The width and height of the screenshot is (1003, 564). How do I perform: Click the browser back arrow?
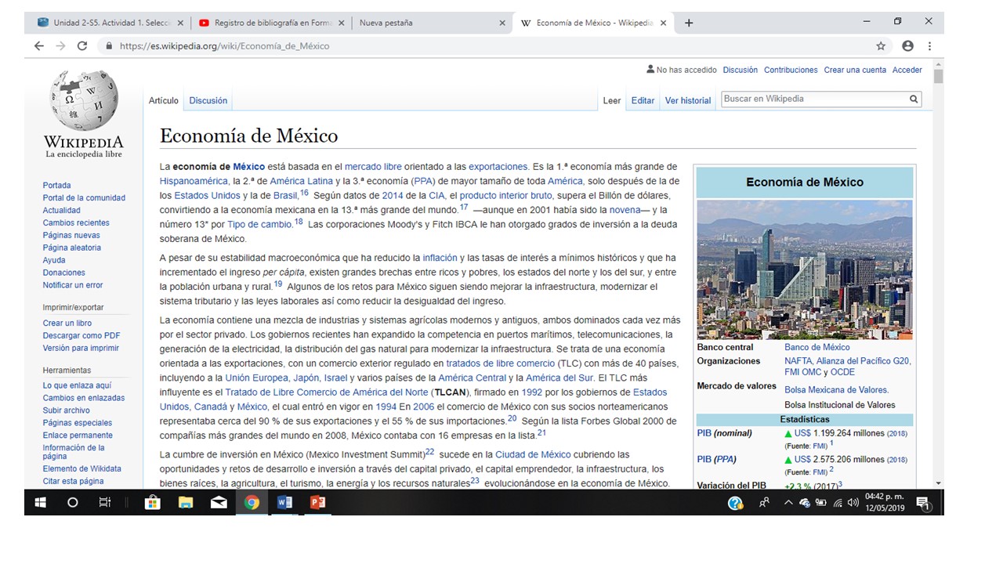(39, 46)
